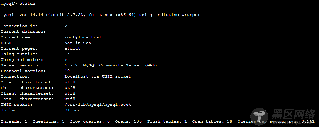The width and height of the screenshot is (319, 127).
Task: Click Localhost via UNIX socket text
Action: 98,76
